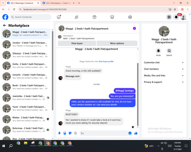Expand the Privacy & support section

[164, 82]
